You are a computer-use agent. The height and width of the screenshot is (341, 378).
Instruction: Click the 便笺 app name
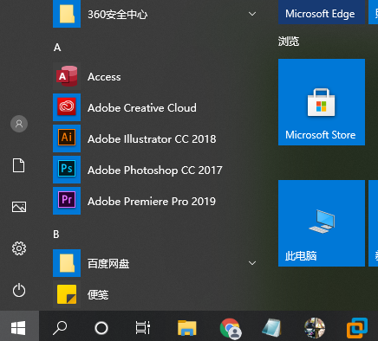coord(98,294)
